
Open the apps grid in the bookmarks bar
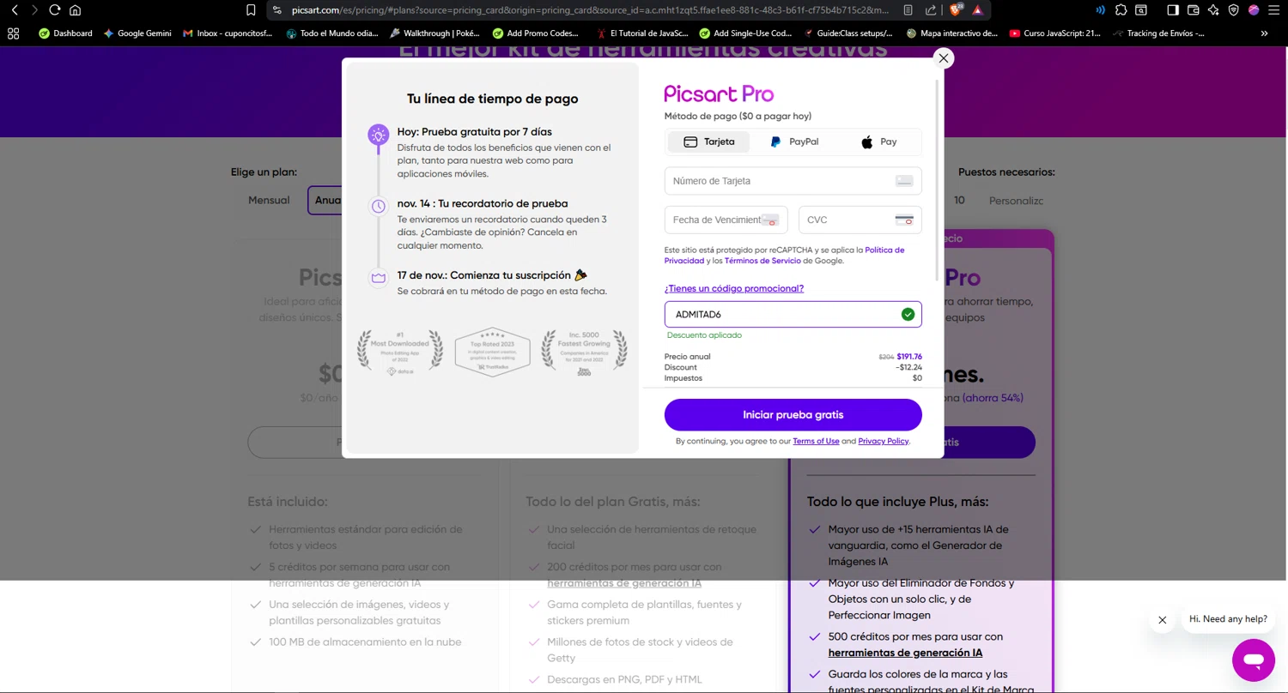coord(13,33)
